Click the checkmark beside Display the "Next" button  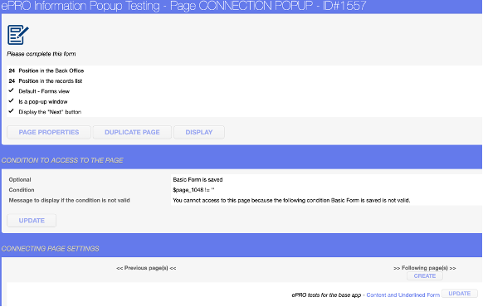(x=12, y=111)
